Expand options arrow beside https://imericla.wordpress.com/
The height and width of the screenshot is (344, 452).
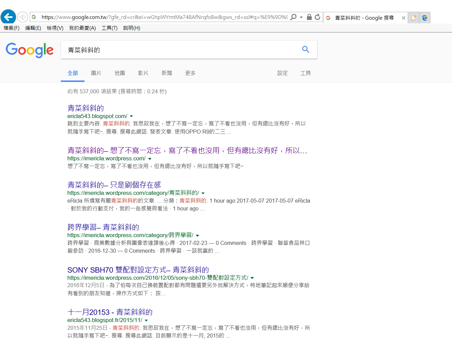coord(150,159)
